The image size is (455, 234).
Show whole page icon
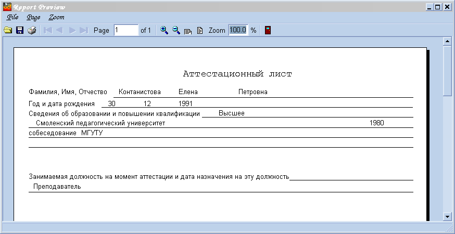point(199,30)
